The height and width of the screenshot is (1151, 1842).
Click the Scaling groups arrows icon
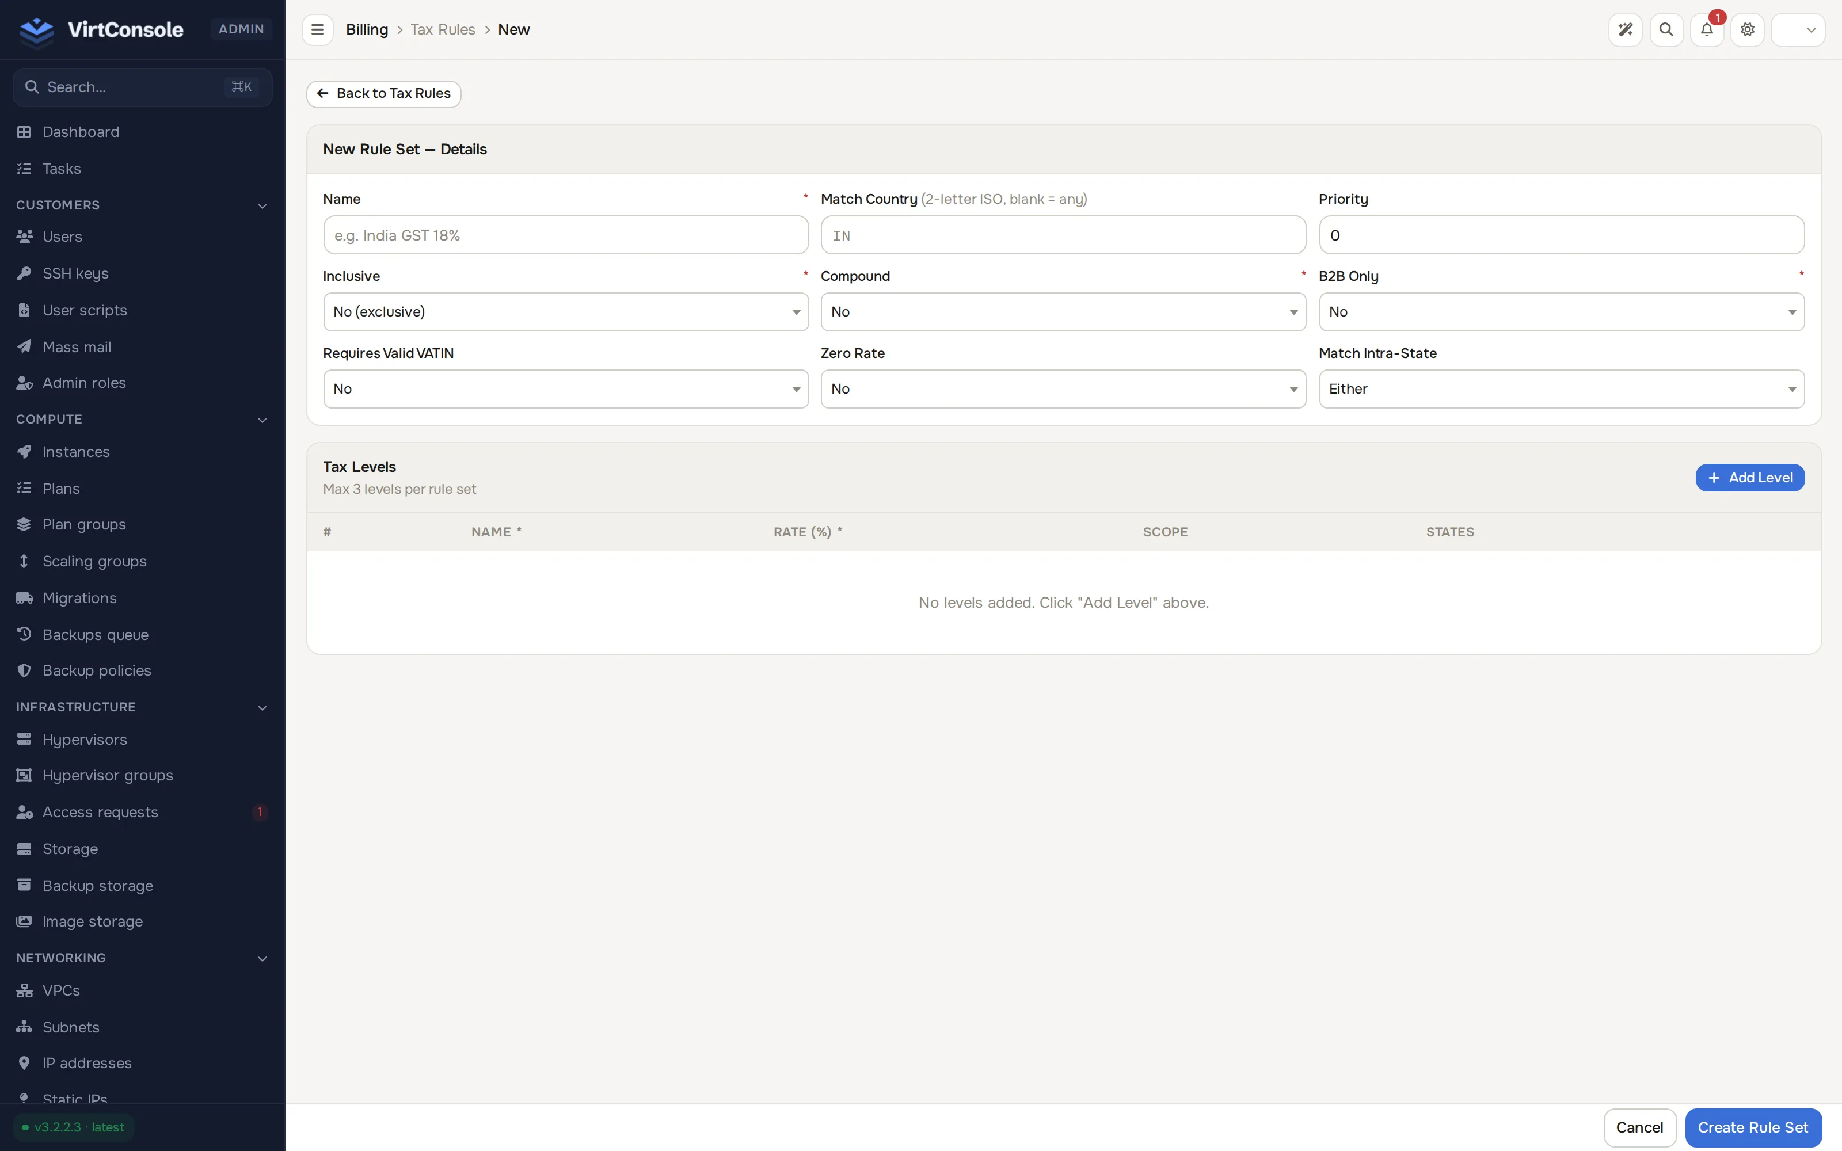[24, 561]
